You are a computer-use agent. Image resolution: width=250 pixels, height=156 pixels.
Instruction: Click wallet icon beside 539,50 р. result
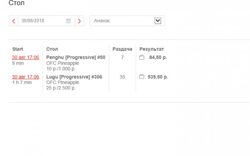tap(142, 77)
